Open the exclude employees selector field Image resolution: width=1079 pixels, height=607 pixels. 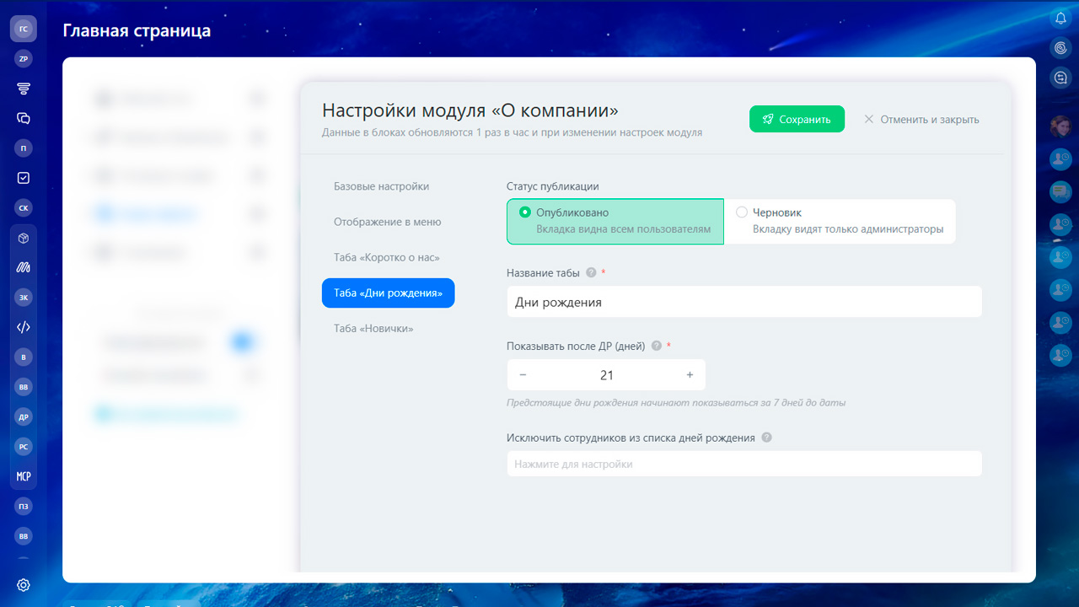click(x=743, y=464)
